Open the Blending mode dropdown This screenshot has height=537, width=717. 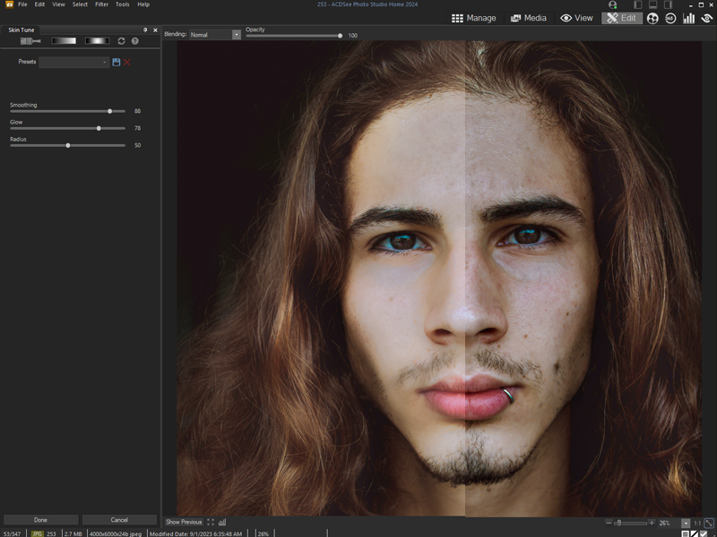[237, 35]
